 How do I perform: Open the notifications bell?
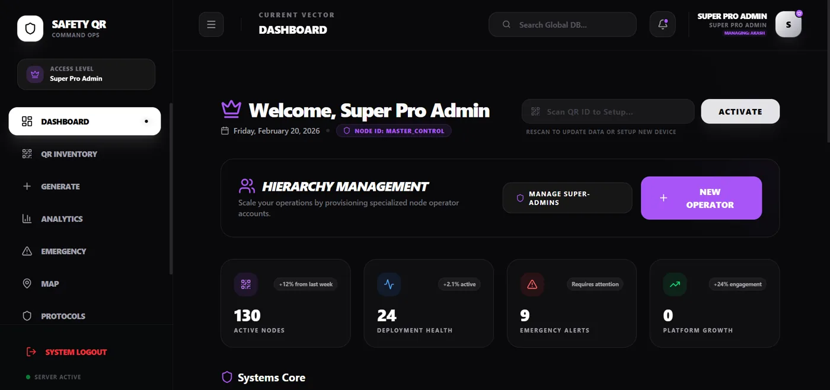click(663, 25)
